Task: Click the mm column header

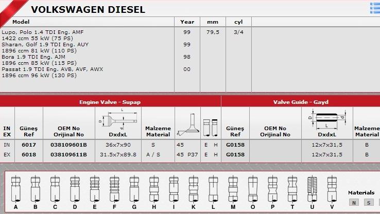Action: pos(213,22)
